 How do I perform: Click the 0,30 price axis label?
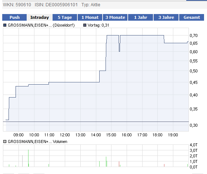194,125
